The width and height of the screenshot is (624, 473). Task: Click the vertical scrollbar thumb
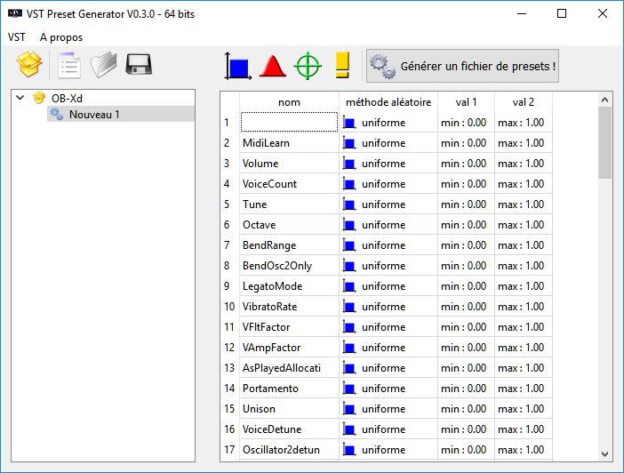coord(605,143)
